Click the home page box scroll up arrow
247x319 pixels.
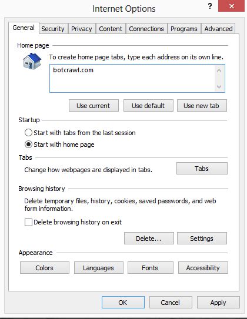tap(219, 71)
